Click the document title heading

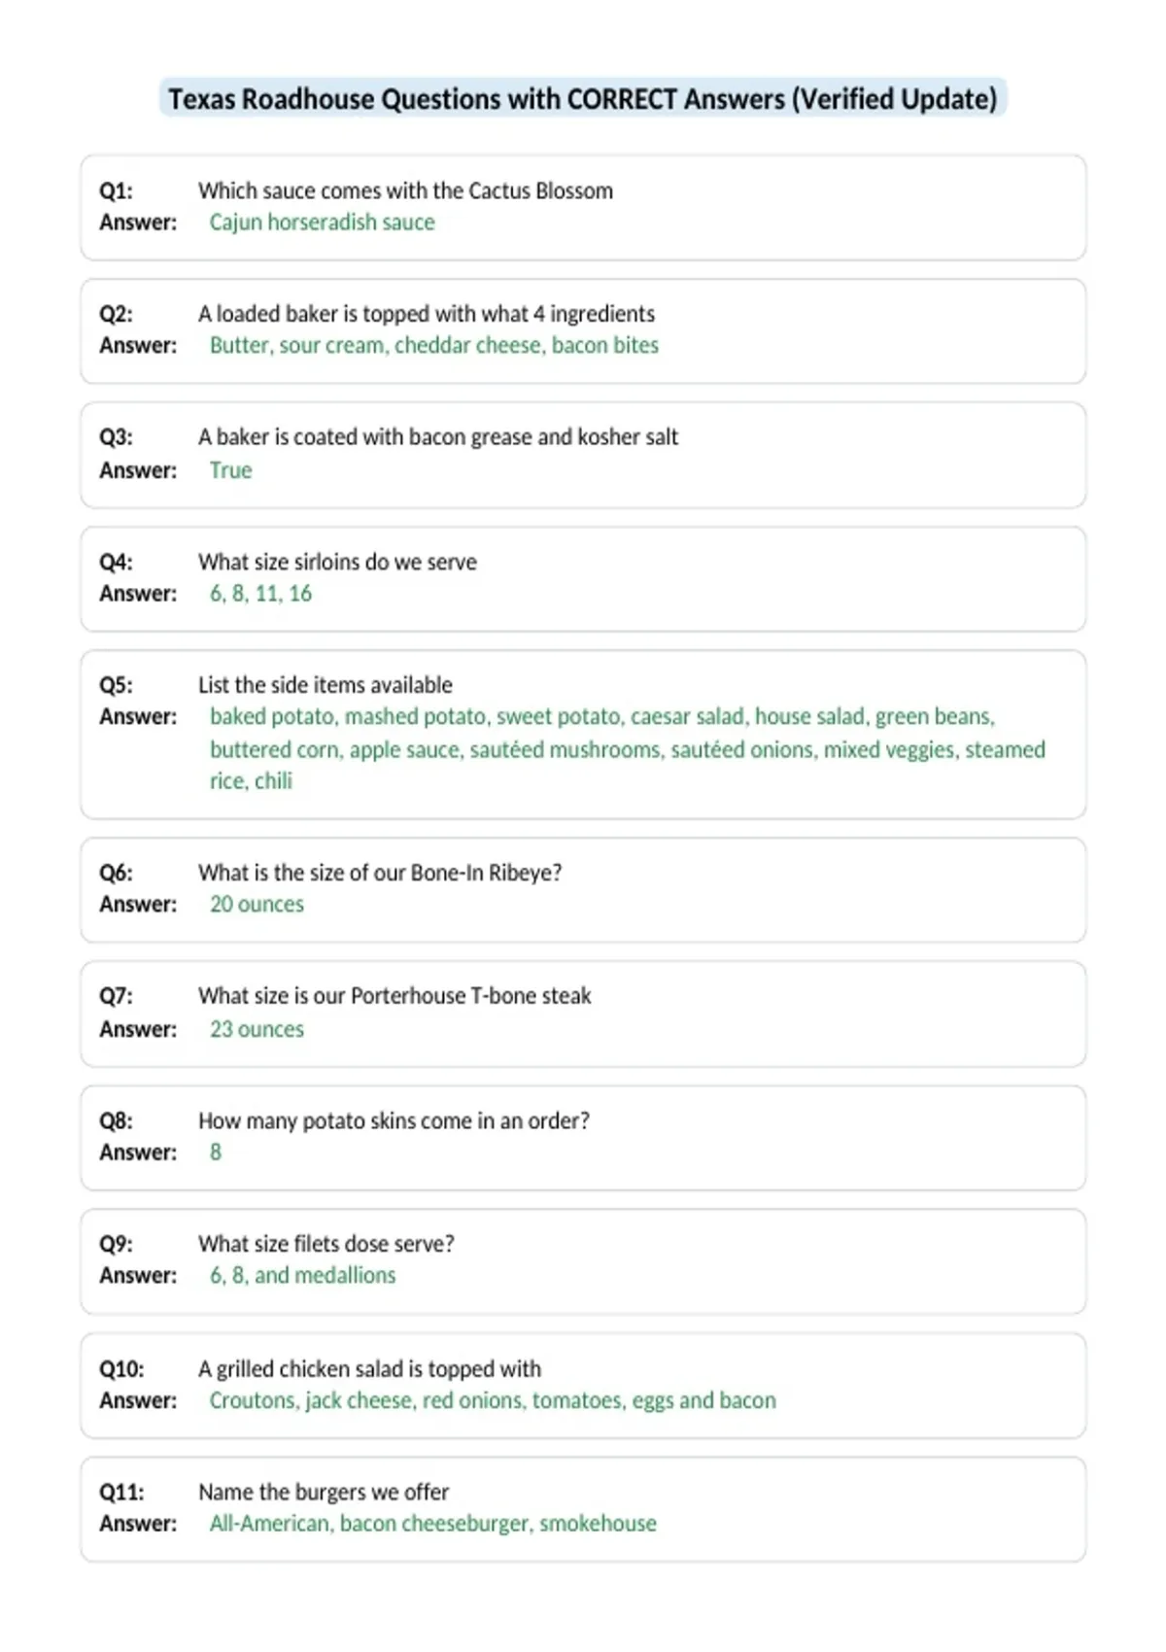point(583,99)
